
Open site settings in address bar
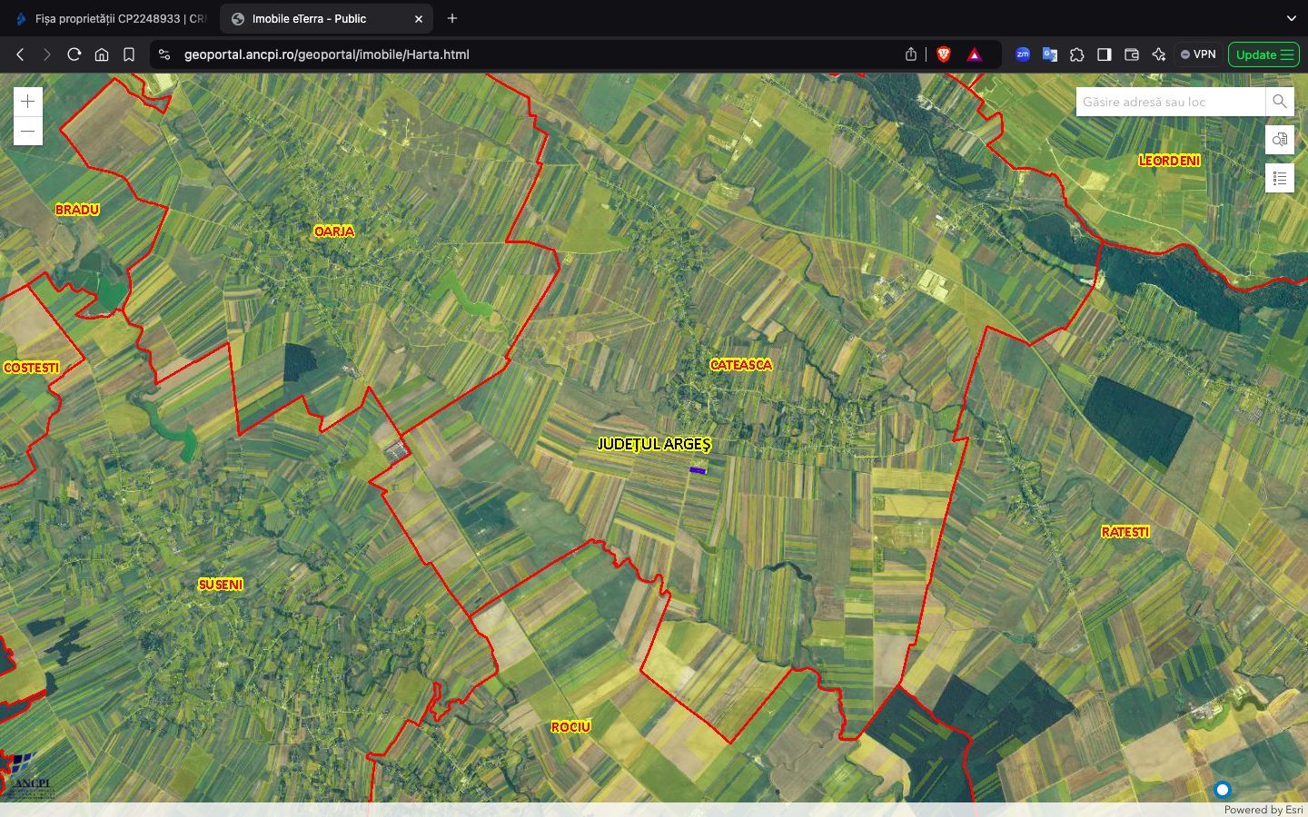(x=164, y=54)
